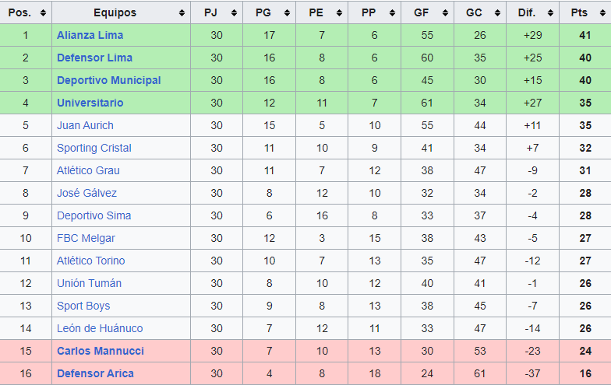The height and width of the screenshot is (385, 611).
Task: Sort by PE column arrow icon
Action: (x=339, y=12)
